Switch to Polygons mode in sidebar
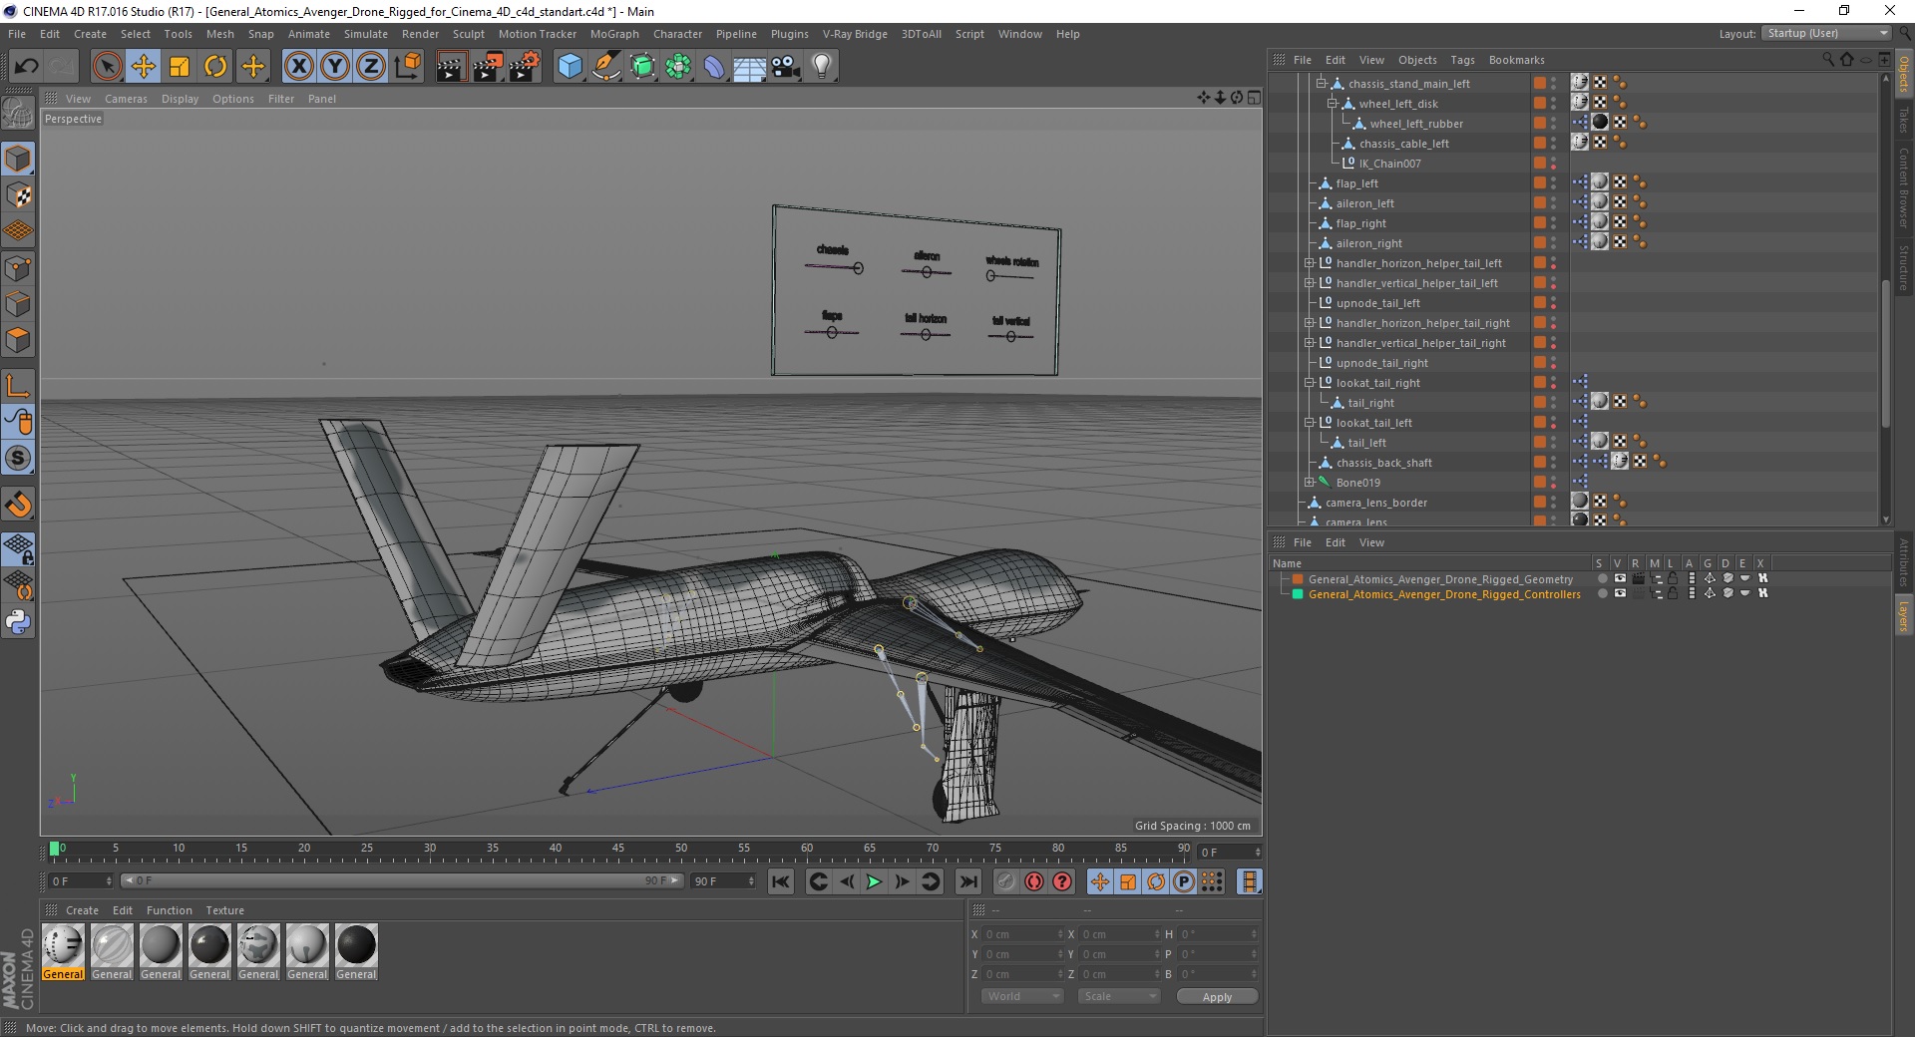This screenshot has width=1915, height=1037. (18, 340)
